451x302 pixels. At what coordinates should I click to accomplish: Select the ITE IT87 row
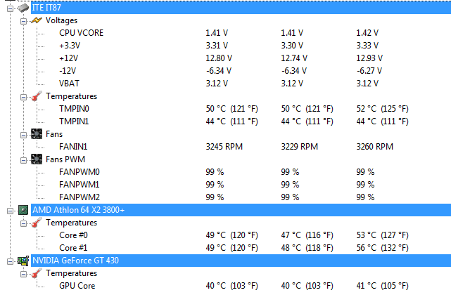point(241,8)
